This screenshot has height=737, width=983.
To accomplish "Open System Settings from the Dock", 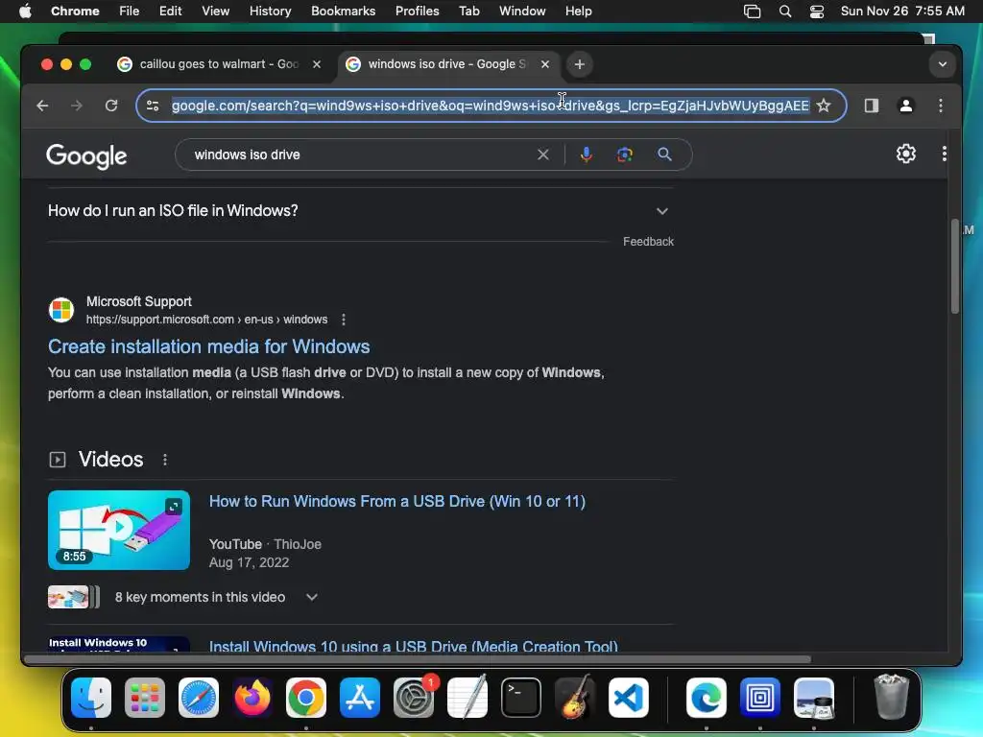I will coord(414,698).
